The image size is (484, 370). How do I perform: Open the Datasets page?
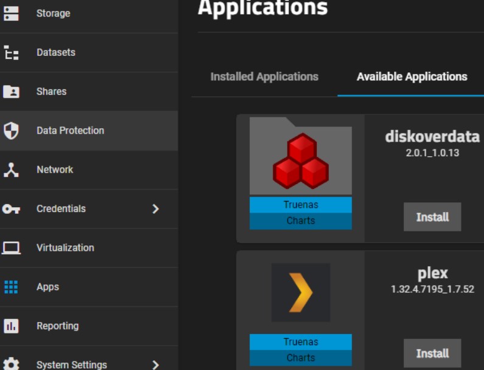pos(89,52)
